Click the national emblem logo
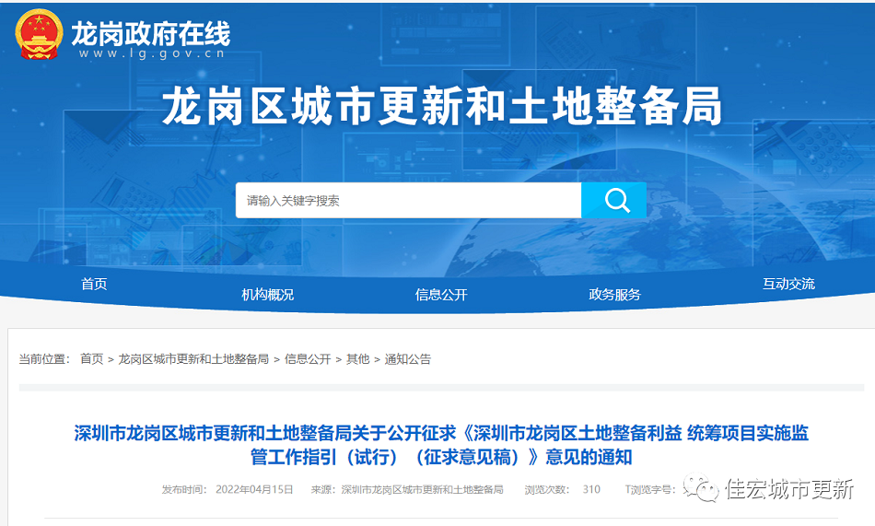Viewport: 875px width, 526px height. click(39, 34)
